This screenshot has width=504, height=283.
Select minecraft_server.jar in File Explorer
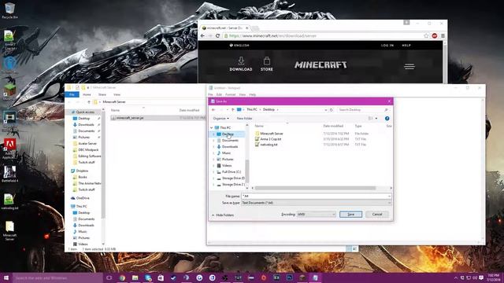(130, 118)
